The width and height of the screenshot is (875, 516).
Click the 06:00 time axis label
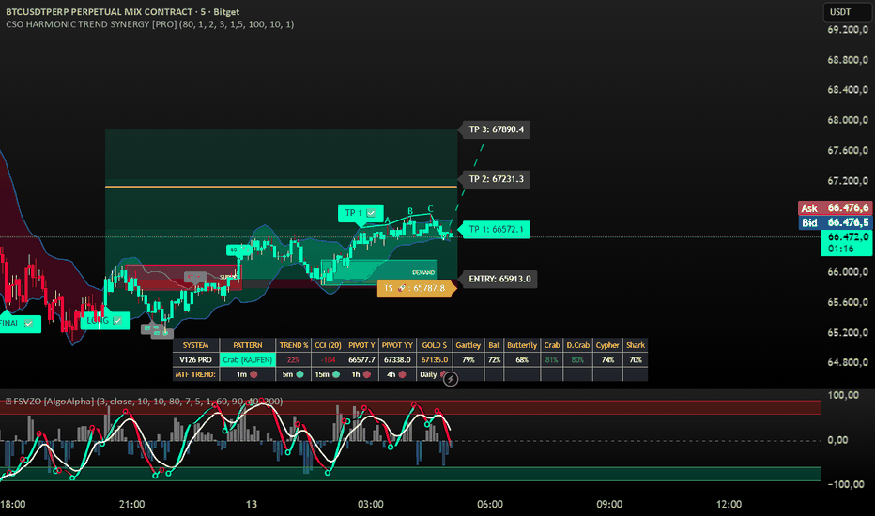490,505
